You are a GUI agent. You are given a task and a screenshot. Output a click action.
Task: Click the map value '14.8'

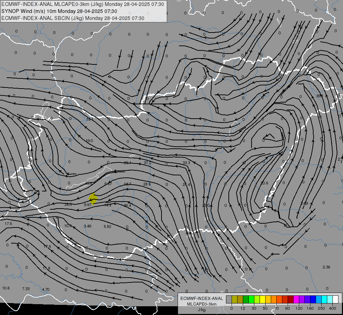[x=108, y=205]
